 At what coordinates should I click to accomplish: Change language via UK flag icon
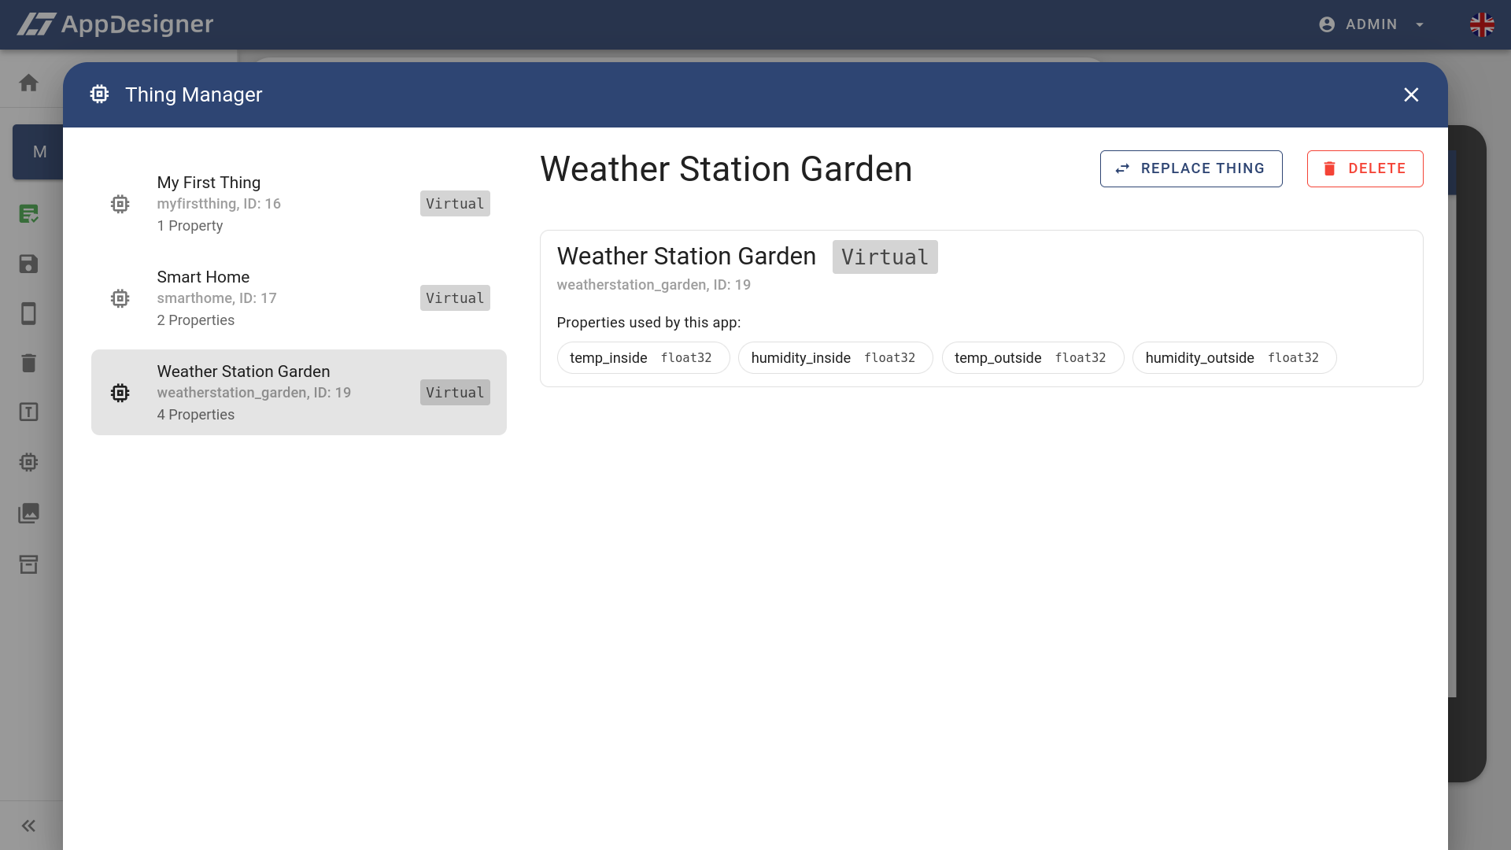[x=1482, y=24]
